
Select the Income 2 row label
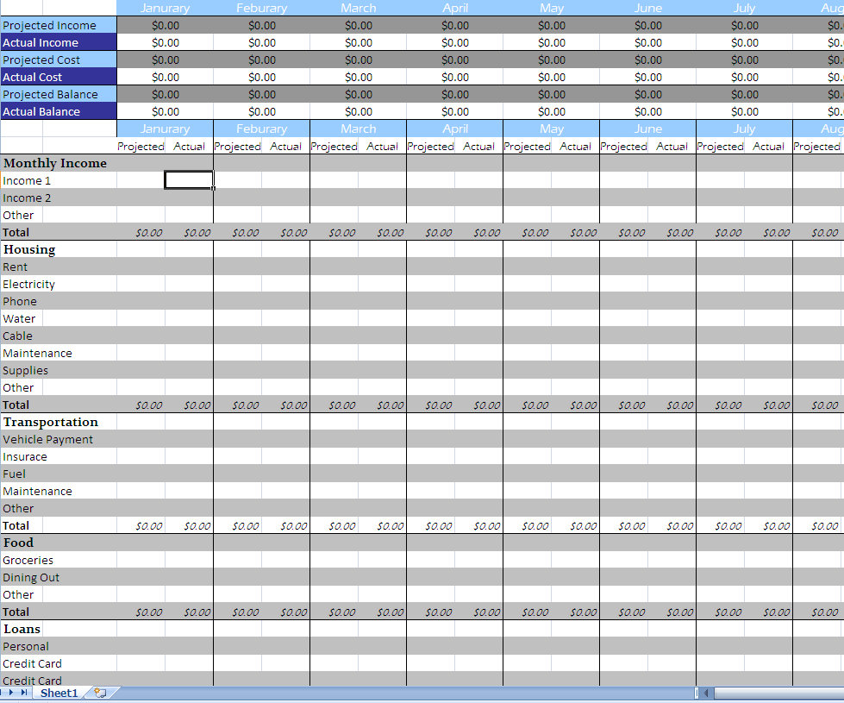[x=27, y=198]
